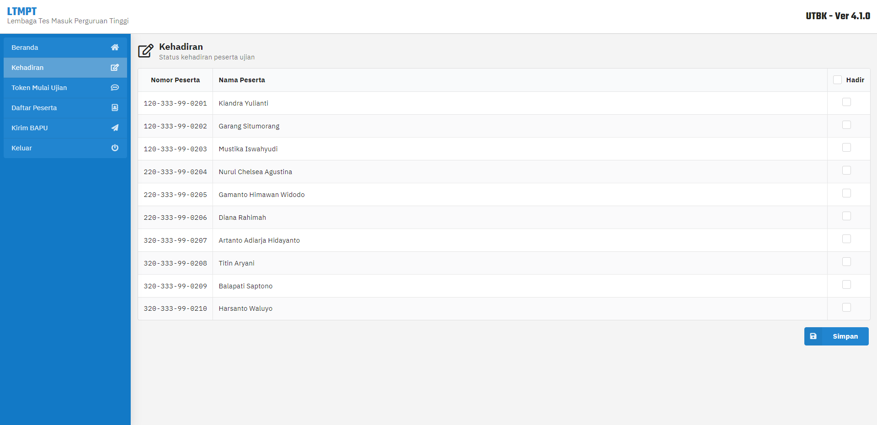Click the Kehadiran page heading text

coord(181,47)
